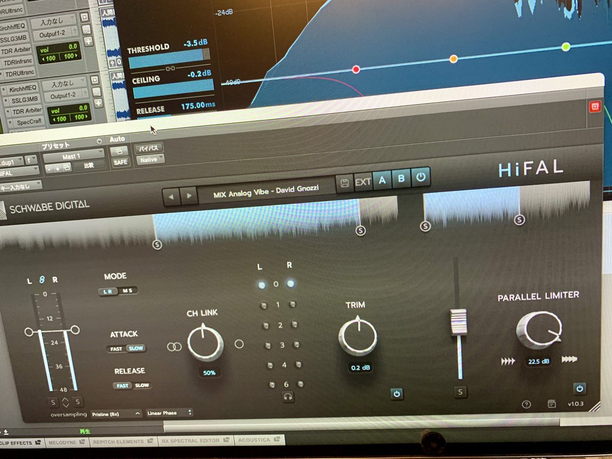The image size is (612, 459).
Task: Open the Linear Phase filter dropdown
Action: (170, 413)
